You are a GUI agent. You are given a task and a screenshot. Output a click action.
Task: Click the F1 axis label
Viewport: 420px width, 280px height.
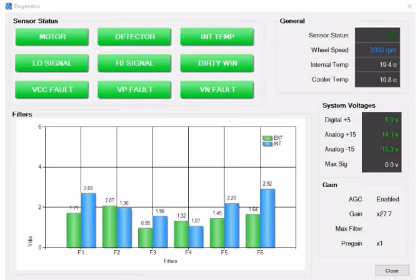click(81, 253)
